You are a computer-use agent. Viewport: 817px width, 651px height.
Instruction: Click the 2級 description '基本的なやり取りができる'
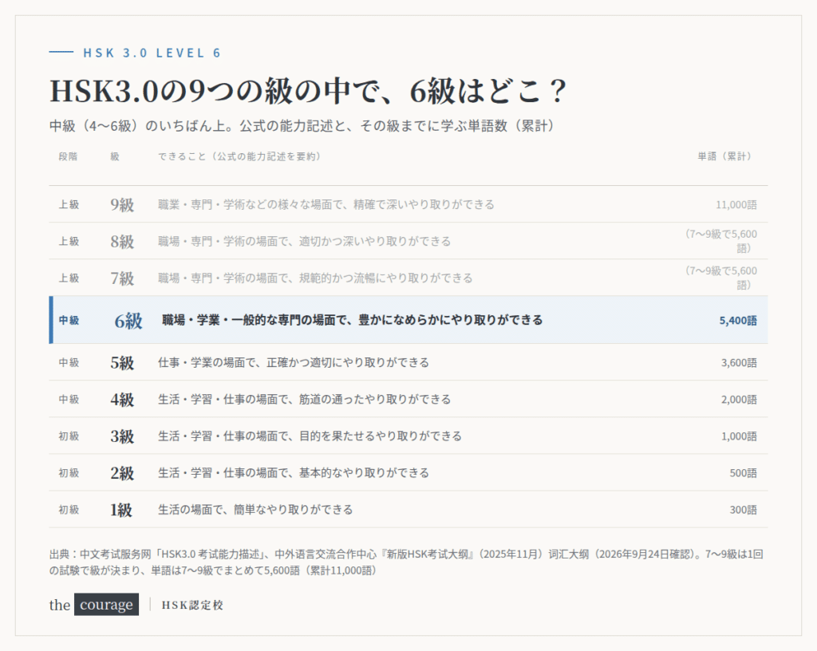click(364, 473)
